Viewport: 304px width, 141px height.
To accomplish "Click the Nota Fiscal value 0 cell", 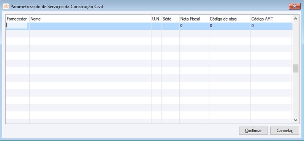I will (x=194, y=26).
